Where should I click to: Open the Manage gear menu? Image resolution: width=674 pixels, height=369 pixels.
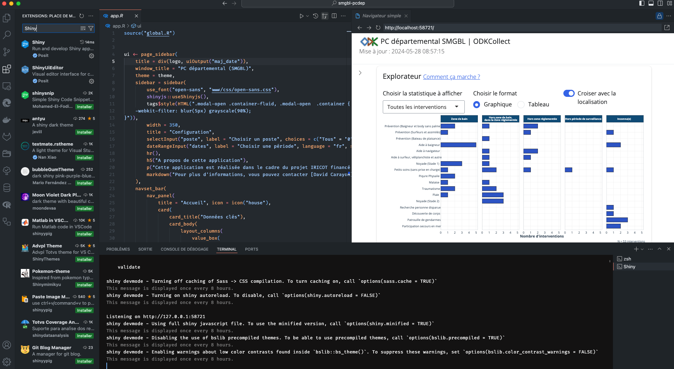pos(7,362)
